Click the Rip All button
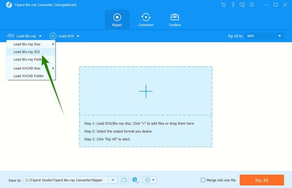 (262, 180)
